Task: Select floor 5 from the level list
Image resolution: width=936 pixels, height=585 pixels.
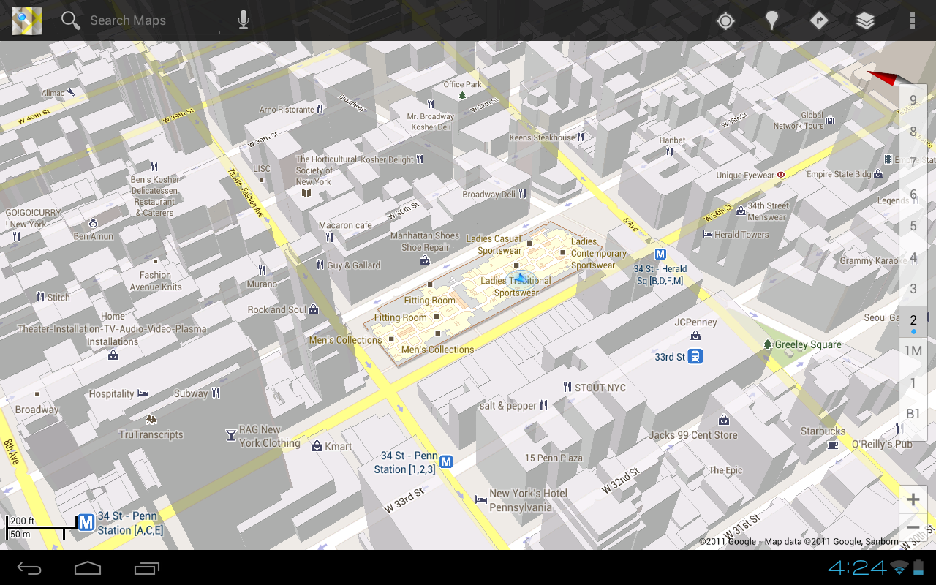Action: (x=913, y=225)
